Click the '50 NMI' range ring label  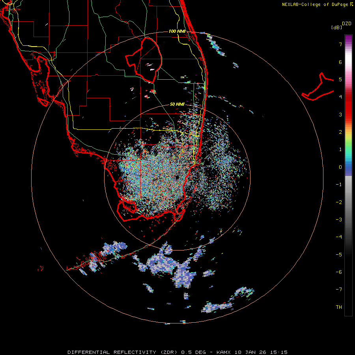coord(177,104)
